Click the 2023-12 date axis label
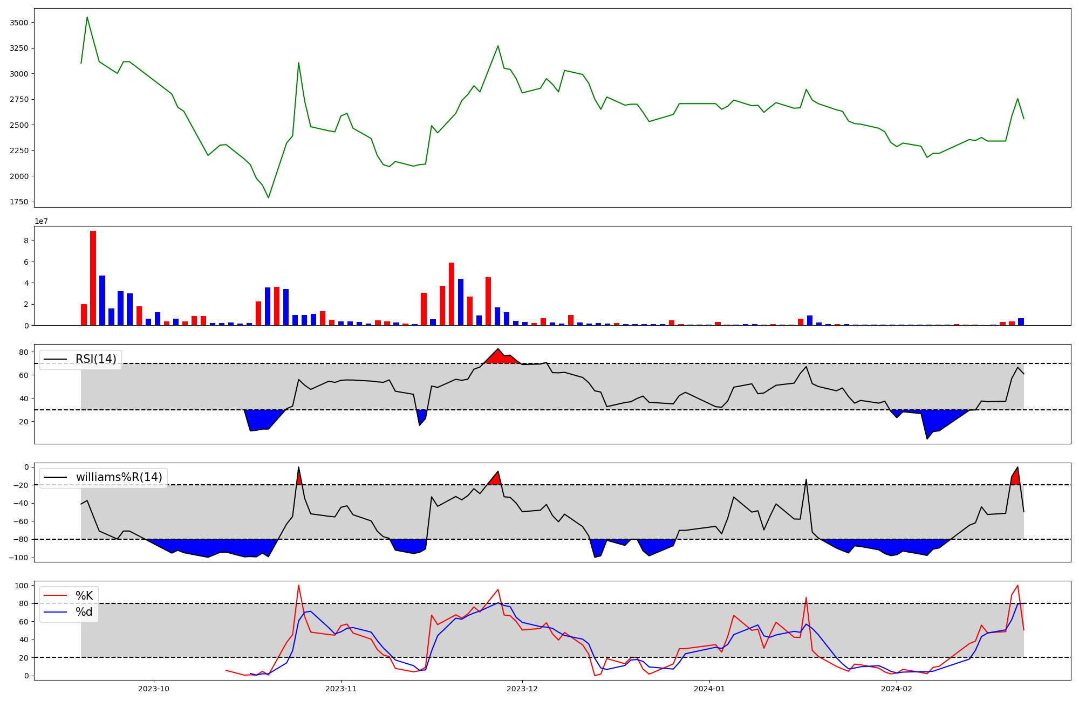 coord(522,689)
